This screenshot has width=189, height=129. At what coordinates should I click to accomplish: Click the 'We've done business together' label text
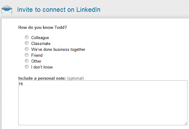pos(58,50)
